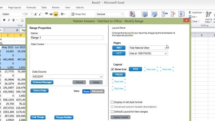Viewport: 215px width, 121px height.
Task: Click the Insert cells icon
Action: (x=164, y=14)
